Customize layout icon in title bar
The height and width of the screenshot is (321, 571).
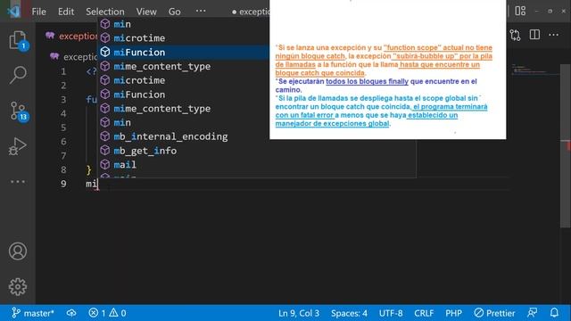point(520,11)
